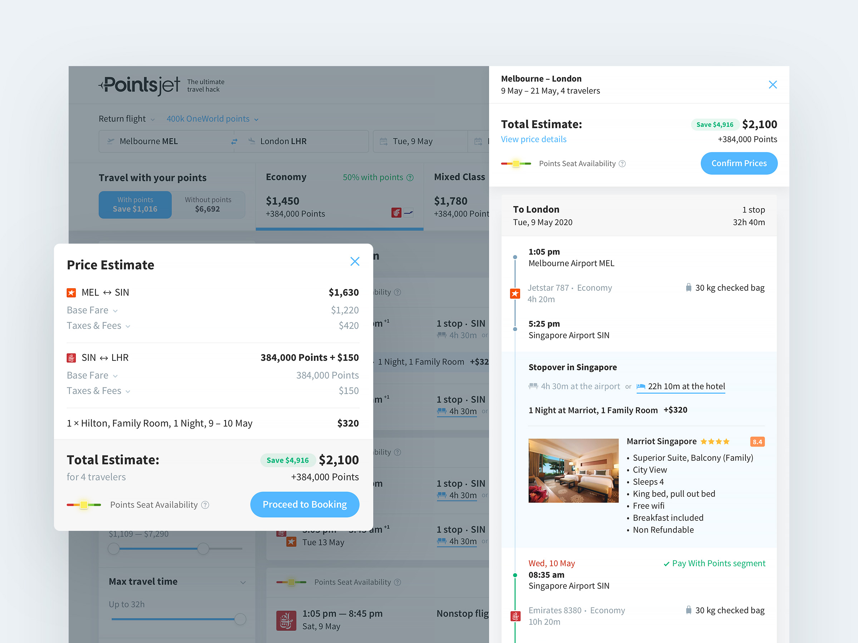
Task: Choose 4h 30m at the airport stopover option
Action: click(575, 386)
